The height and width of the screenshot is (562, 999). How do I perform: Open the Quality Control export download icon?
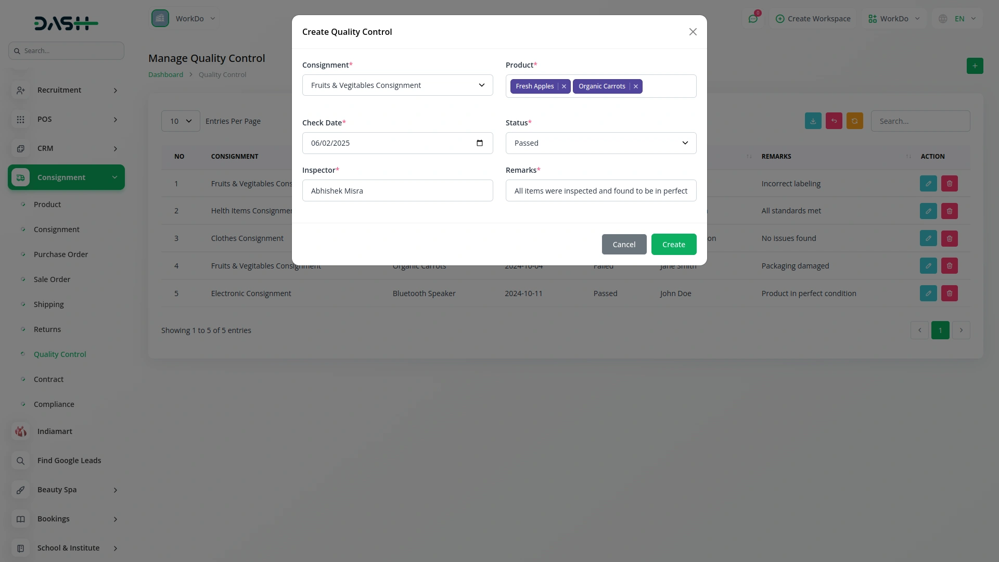[813, 121]
